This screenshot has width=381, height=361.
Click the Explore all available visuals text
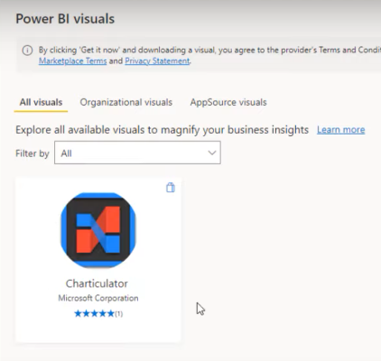pos(163,130)
